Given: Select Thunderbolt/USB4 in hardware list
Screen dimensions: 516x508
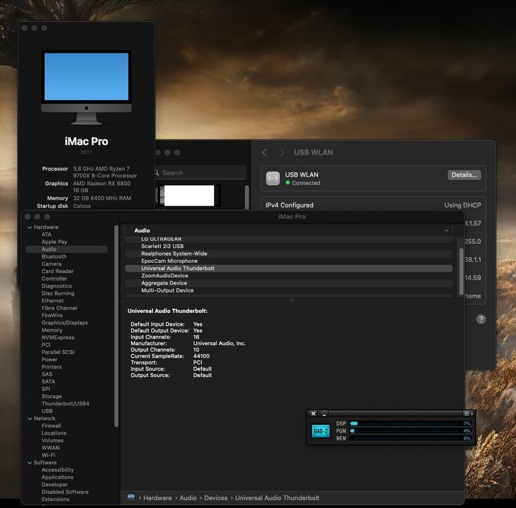Looking at the screenshot, I should pos(65,404).
